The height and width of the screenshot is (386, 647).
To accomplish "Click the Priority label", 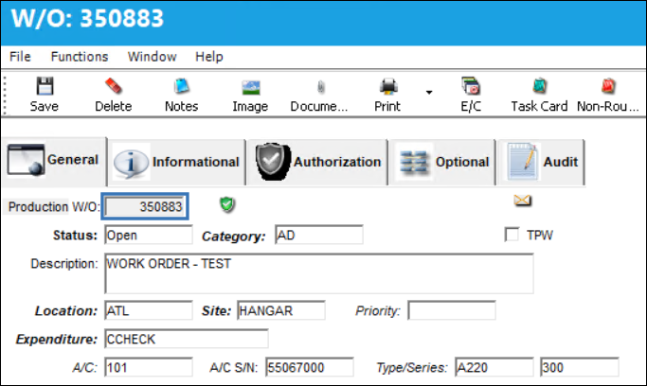I will pyautogui.click(x=378, y=310).
